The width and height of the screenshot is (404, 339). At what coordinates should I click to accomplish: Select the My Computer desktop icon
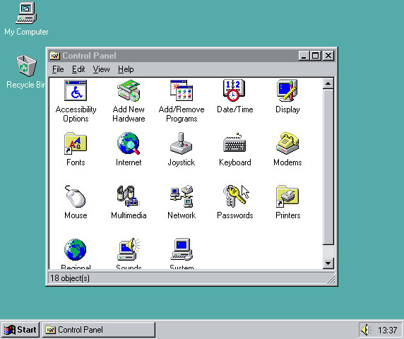26,13
